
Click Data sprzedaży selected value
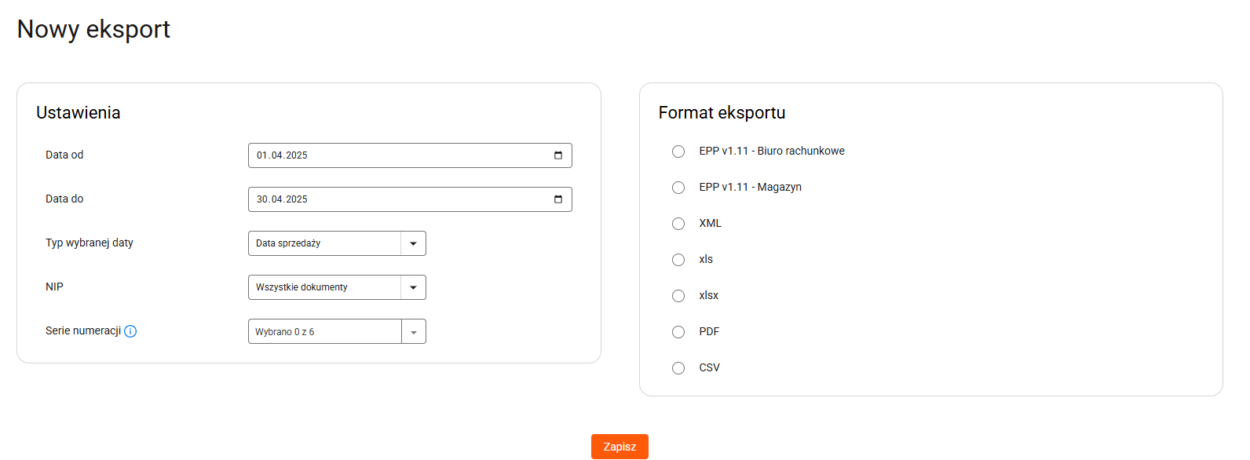tap(288, 243)
